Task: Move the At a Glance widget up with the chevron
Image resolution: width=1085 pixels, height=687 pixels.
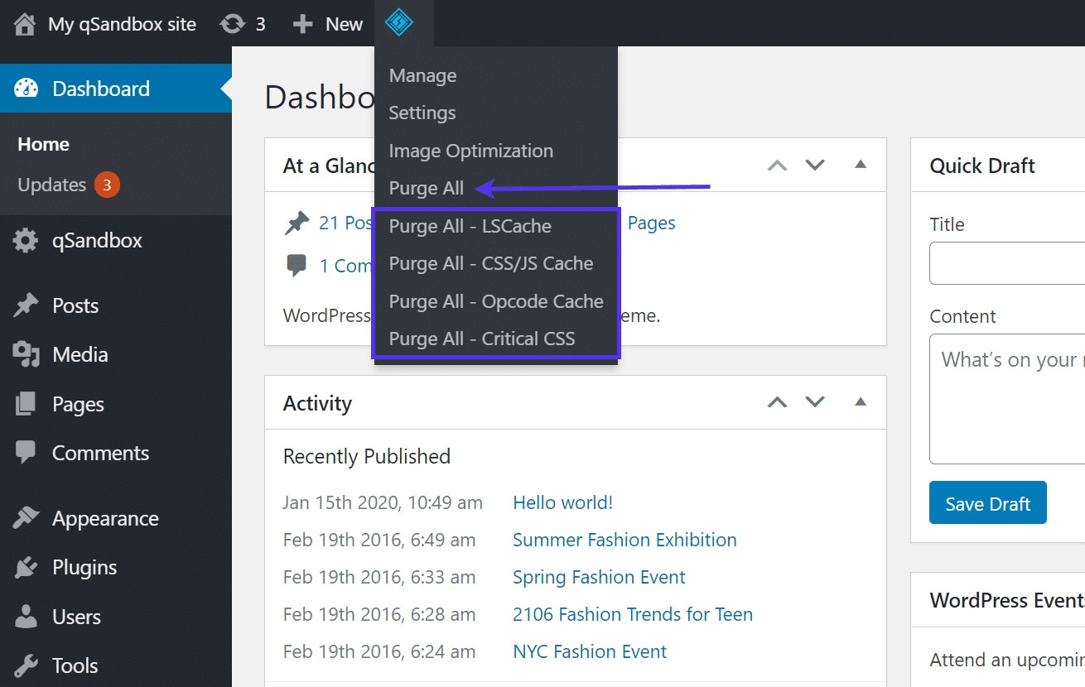Action: click(x=777, y=165)
